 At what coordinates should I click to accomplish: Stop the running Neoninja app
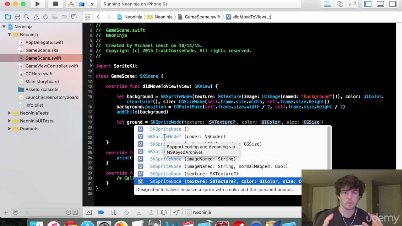(55, 4)
